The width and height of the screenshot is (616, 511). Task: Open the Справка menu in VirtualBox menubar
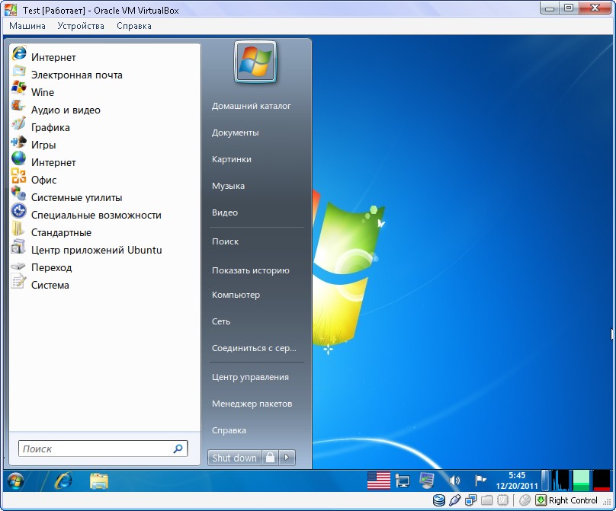[x=134, y=26]
